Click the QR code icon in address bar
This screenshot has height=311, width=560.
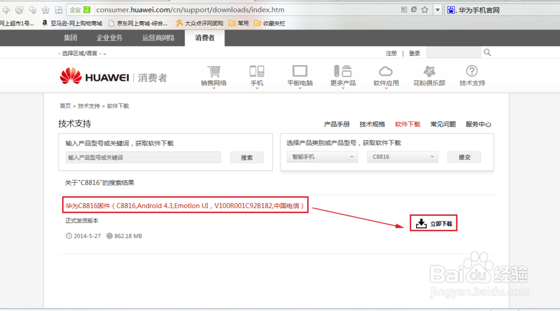click(x=404, y=10)
